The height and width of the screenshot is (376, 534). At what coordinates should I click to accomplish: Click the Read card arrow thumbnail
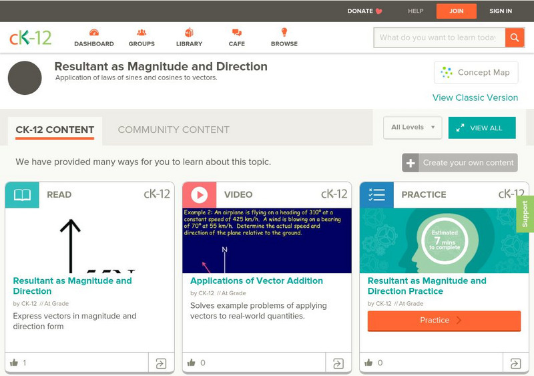[x=90, y=240]
